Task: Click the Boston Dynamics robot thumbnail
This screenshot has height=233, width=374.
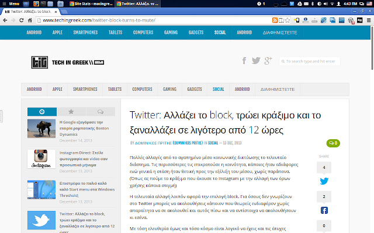Action: click(41, 129)
